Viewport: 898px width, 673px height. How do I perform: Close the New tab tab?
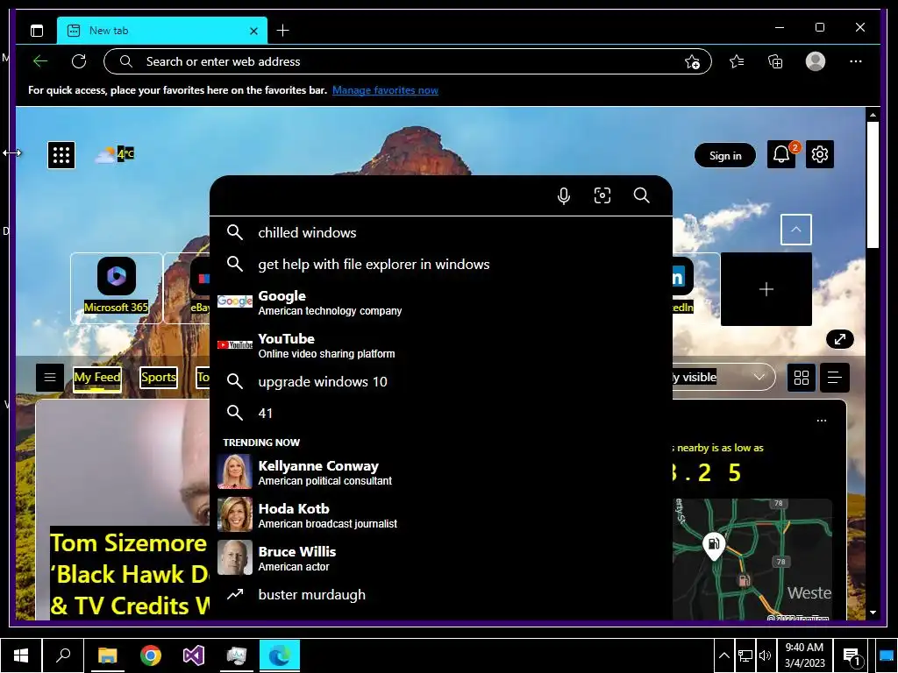(253, 31)
